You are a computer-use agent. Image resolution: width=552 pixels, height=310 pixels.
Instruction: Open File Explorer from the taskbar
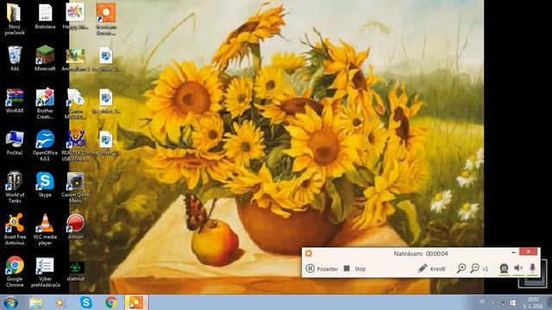36,302
